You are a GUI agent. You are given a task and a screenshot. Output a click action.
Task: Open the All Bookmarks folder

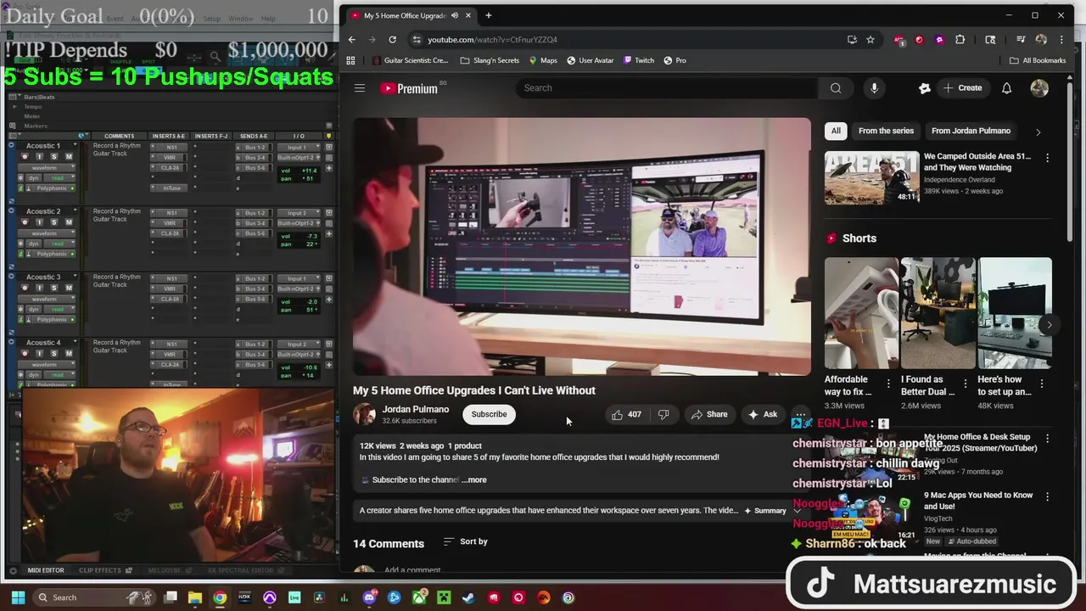click(1037, 60)
